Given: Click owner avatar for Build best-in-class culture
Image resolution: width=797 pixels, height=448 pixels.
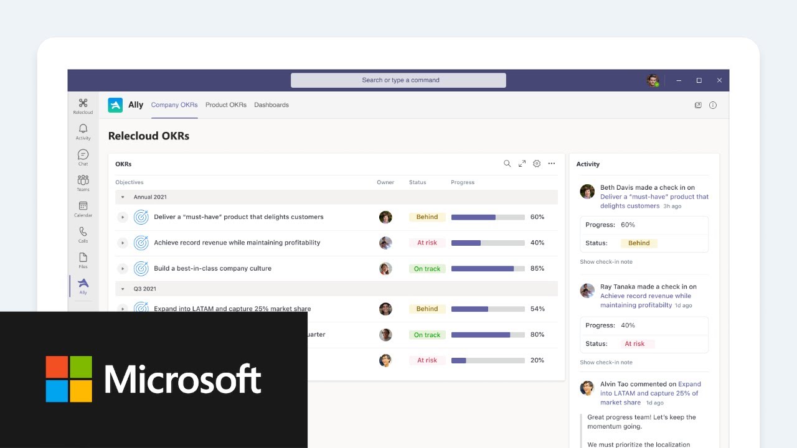Looking at the screenshot, I should click(385, 269).
